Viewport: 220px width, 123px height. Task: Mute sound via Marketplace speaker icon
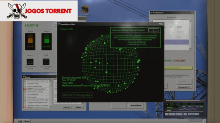192,13
